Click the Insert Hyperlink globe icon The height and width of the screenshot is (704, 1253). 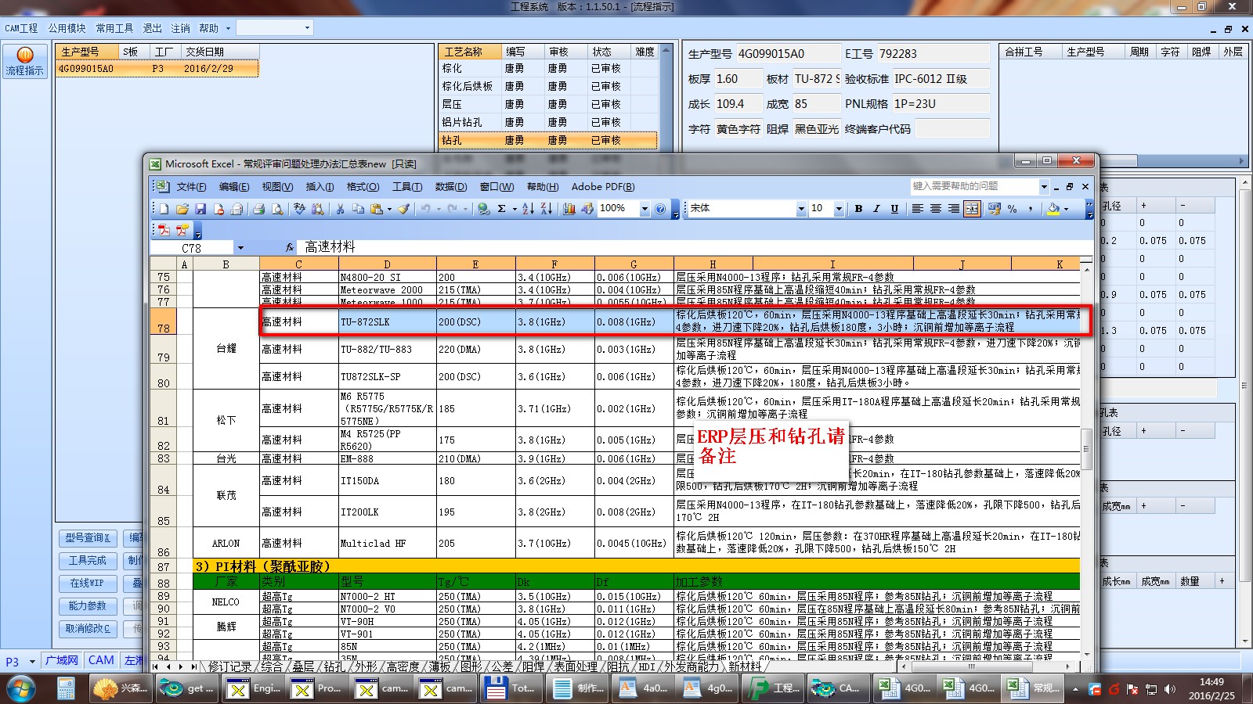(x=483, y=209)
